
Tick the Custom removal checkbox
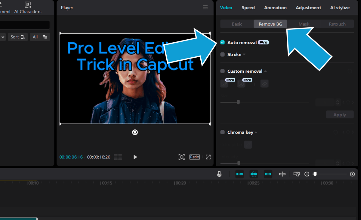[223, 71]
